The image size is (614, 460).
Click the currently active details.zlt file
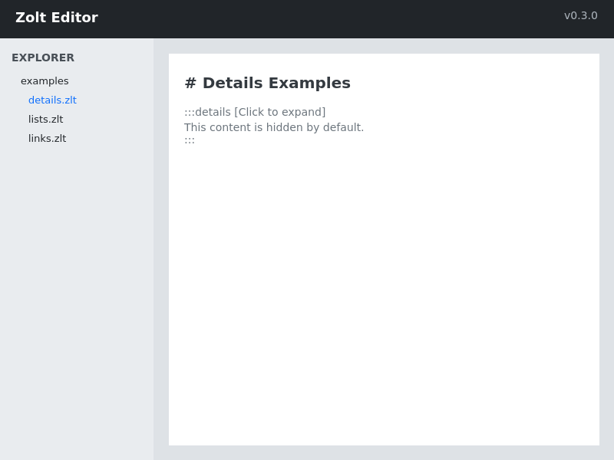52,100
